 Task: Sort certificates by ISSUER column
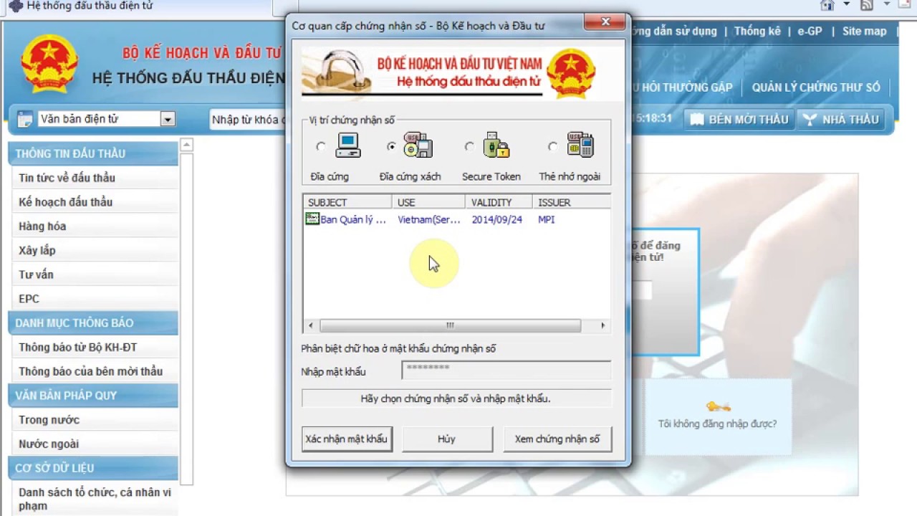point(572,203)
